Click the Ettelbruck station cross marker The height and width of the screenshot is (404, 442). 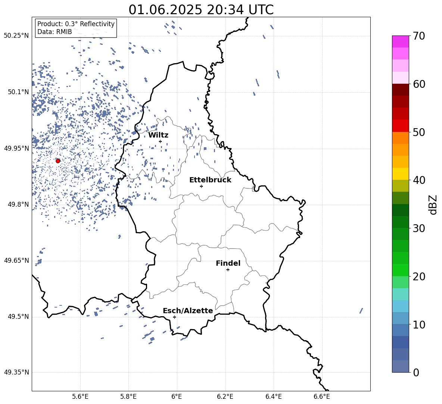click(201, 186)
